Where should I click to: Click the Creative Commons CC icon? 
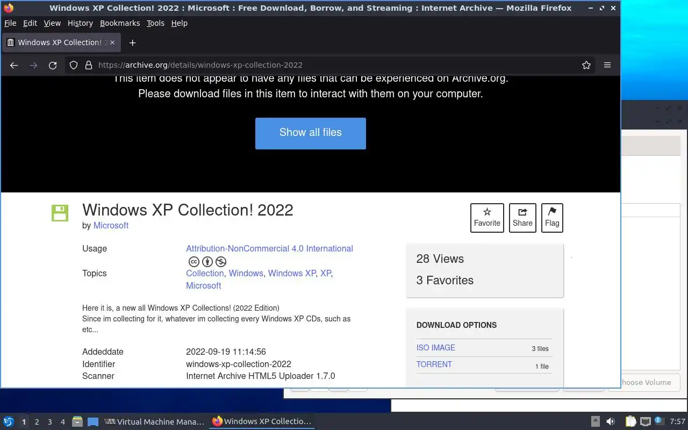pyautogui.click(x=194, y=262)
